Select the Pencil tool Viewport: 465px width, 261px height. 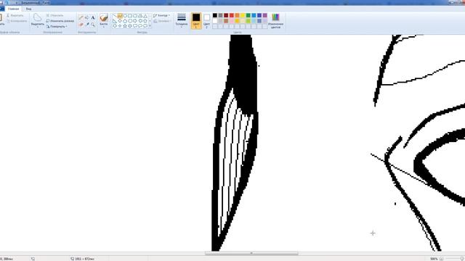tap(81, 17)
